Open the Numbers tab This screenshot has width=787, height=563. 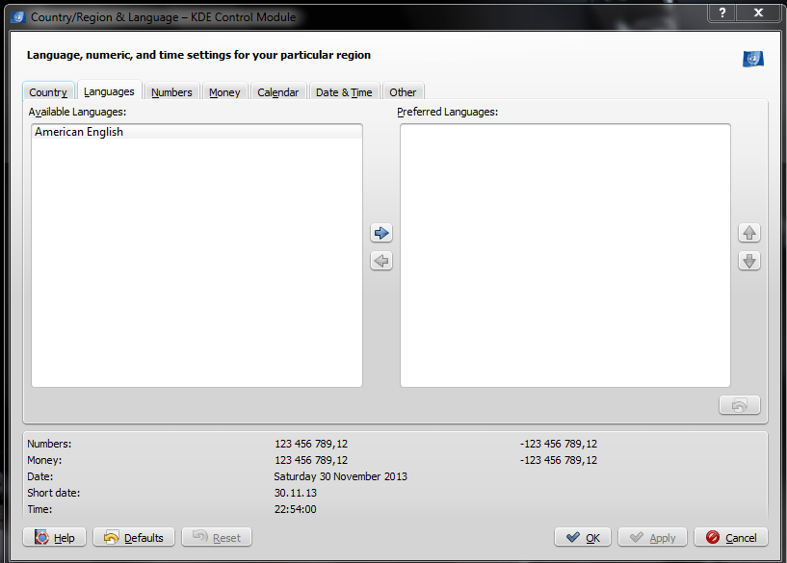(171, 92)
